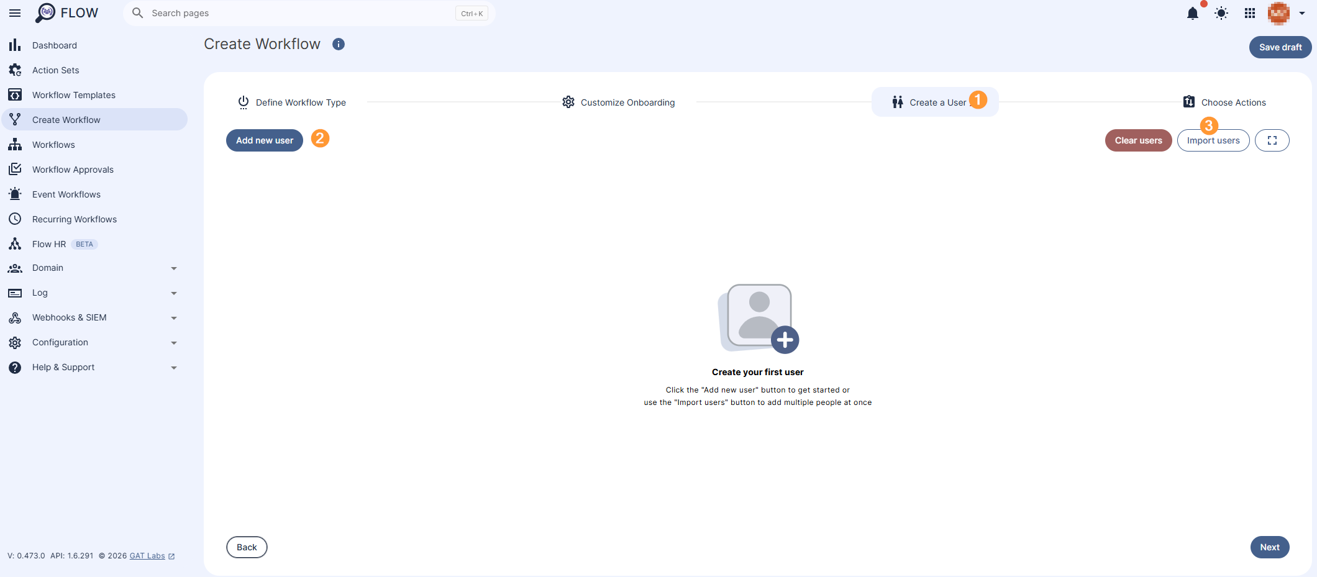Click the Domain people icon
Screen dimensions: 1317x577
point(15,268)
